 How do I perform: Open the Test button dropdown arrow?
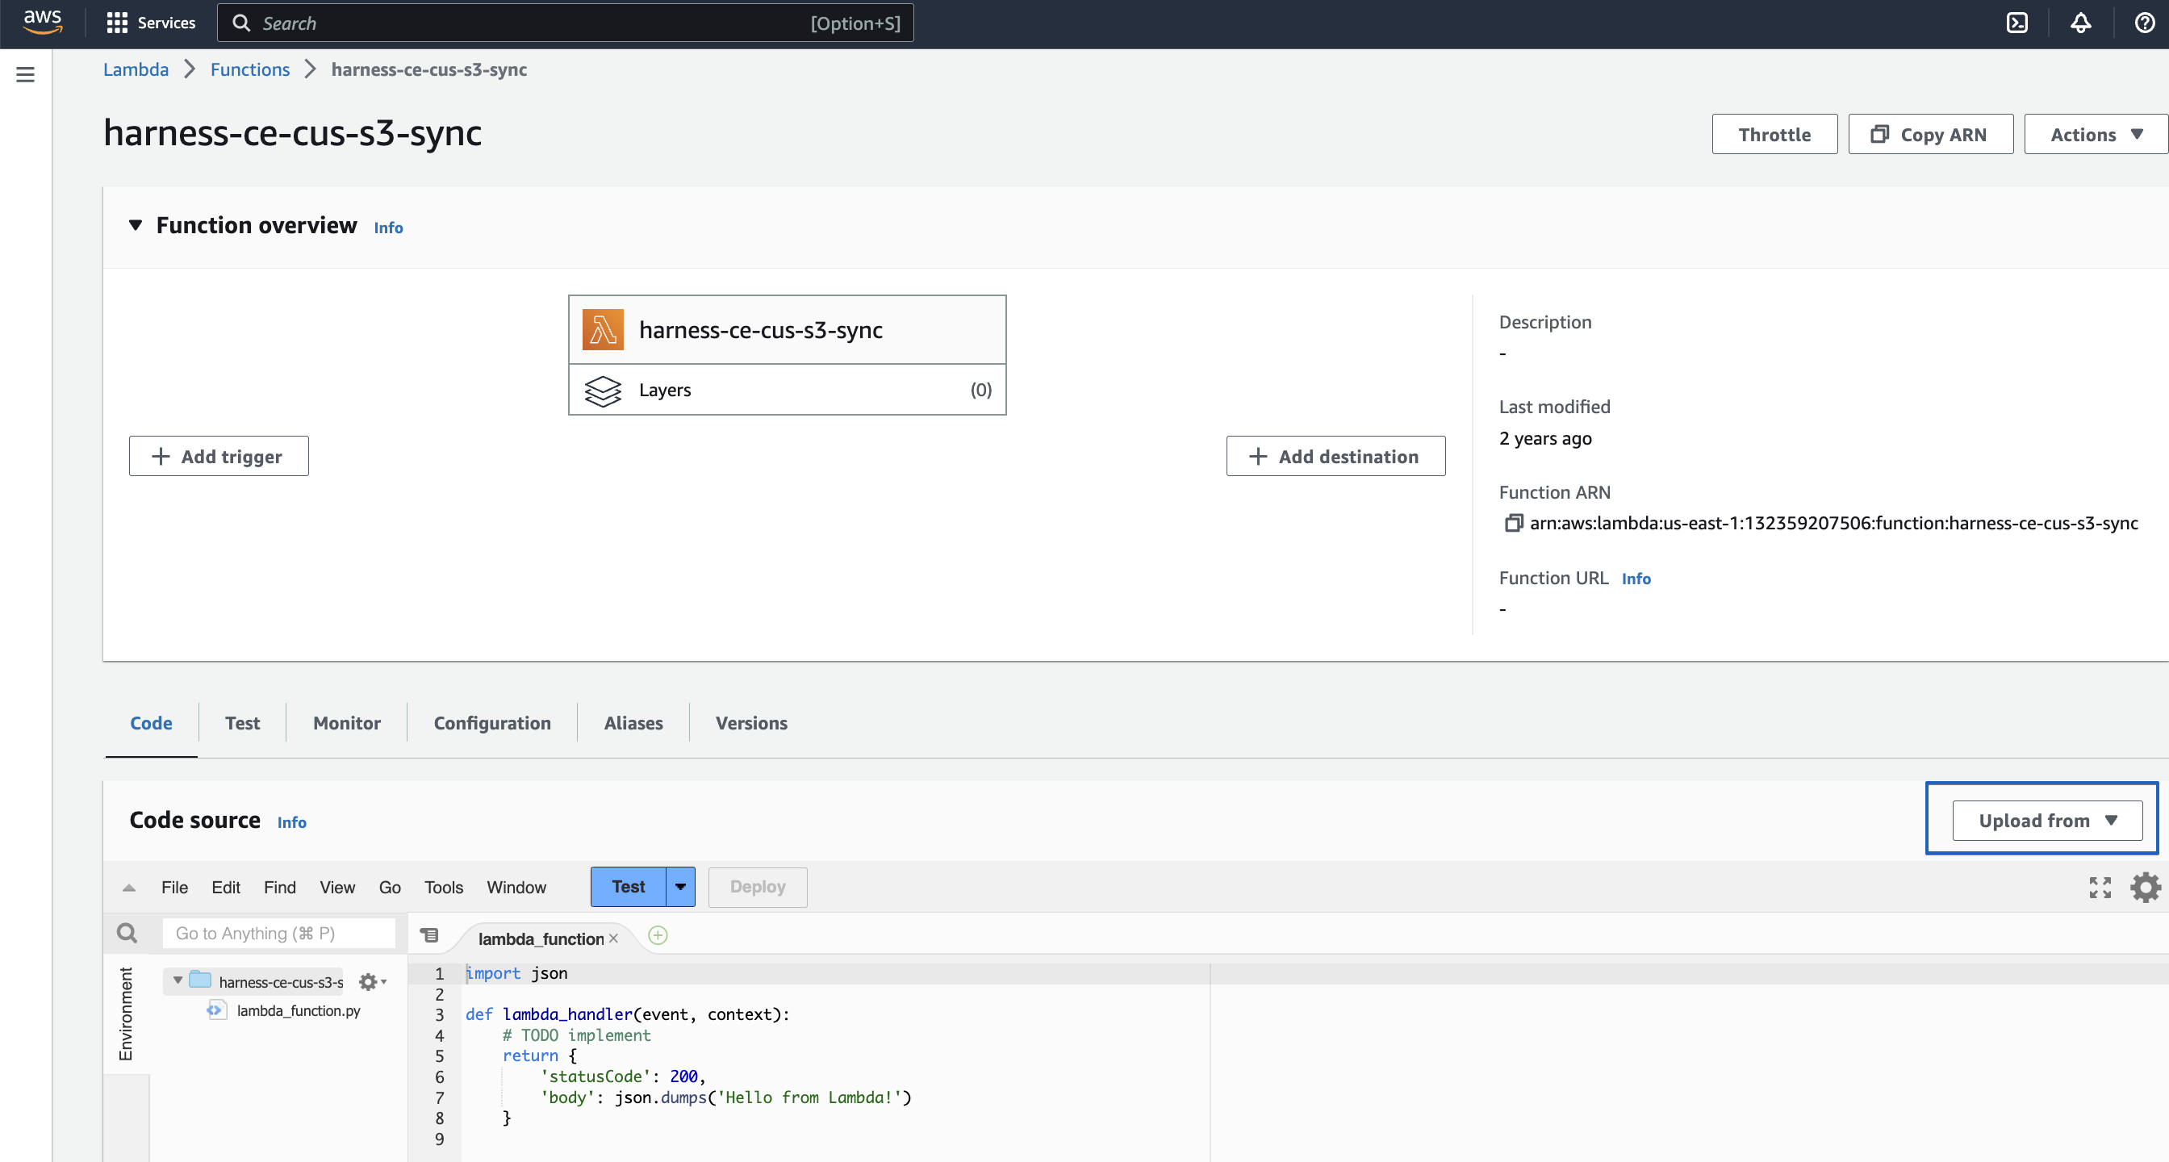click(680, 887)
